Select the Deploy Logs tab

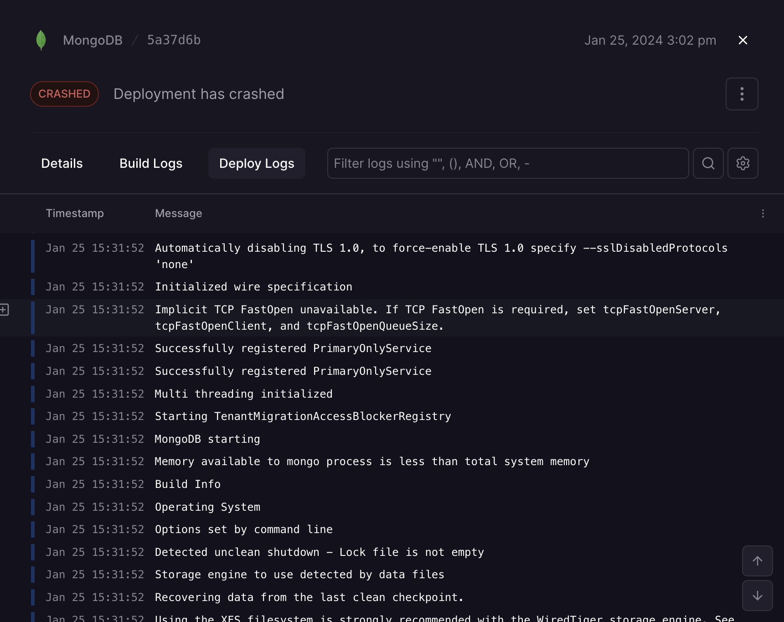pos(257,163)
